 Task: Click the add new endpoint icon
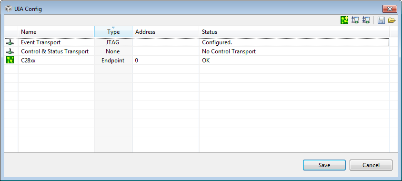point(344,20)
